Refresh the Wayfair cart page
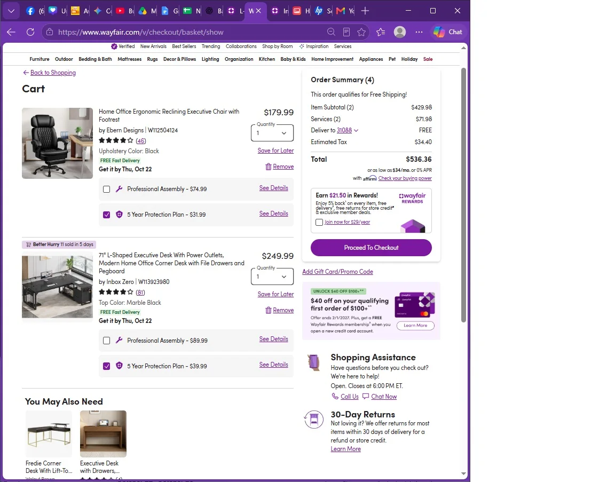The image size is (615, 482). 30,32
